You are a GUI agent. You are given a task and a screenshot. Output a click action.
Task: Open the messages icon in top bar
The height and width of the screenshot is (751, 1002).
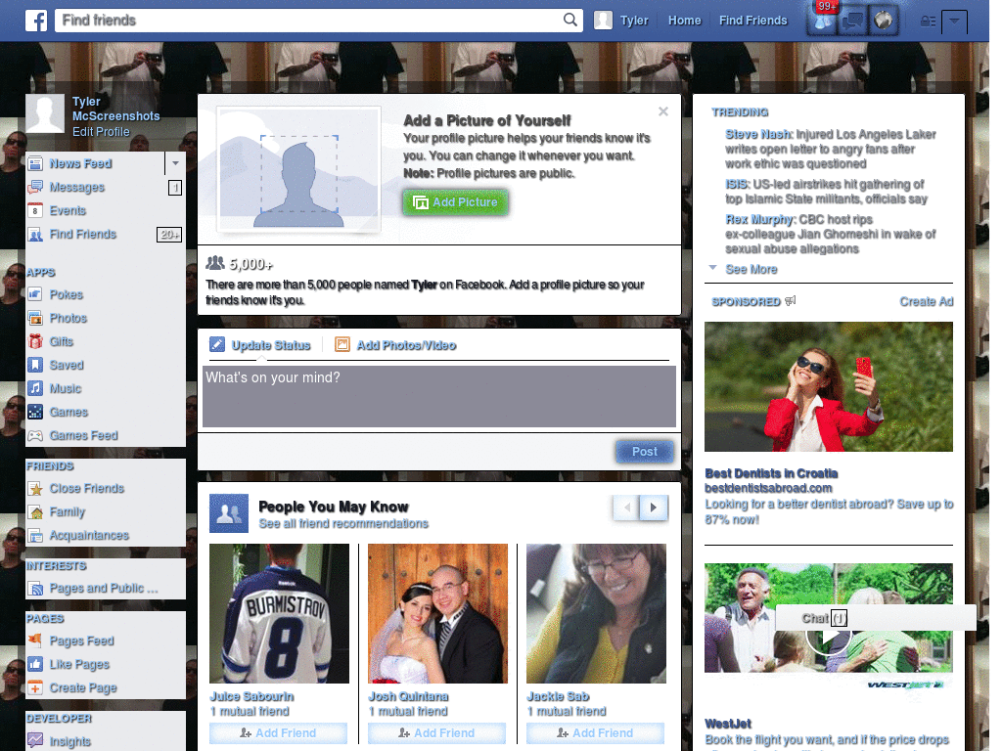tap(853, 22)
